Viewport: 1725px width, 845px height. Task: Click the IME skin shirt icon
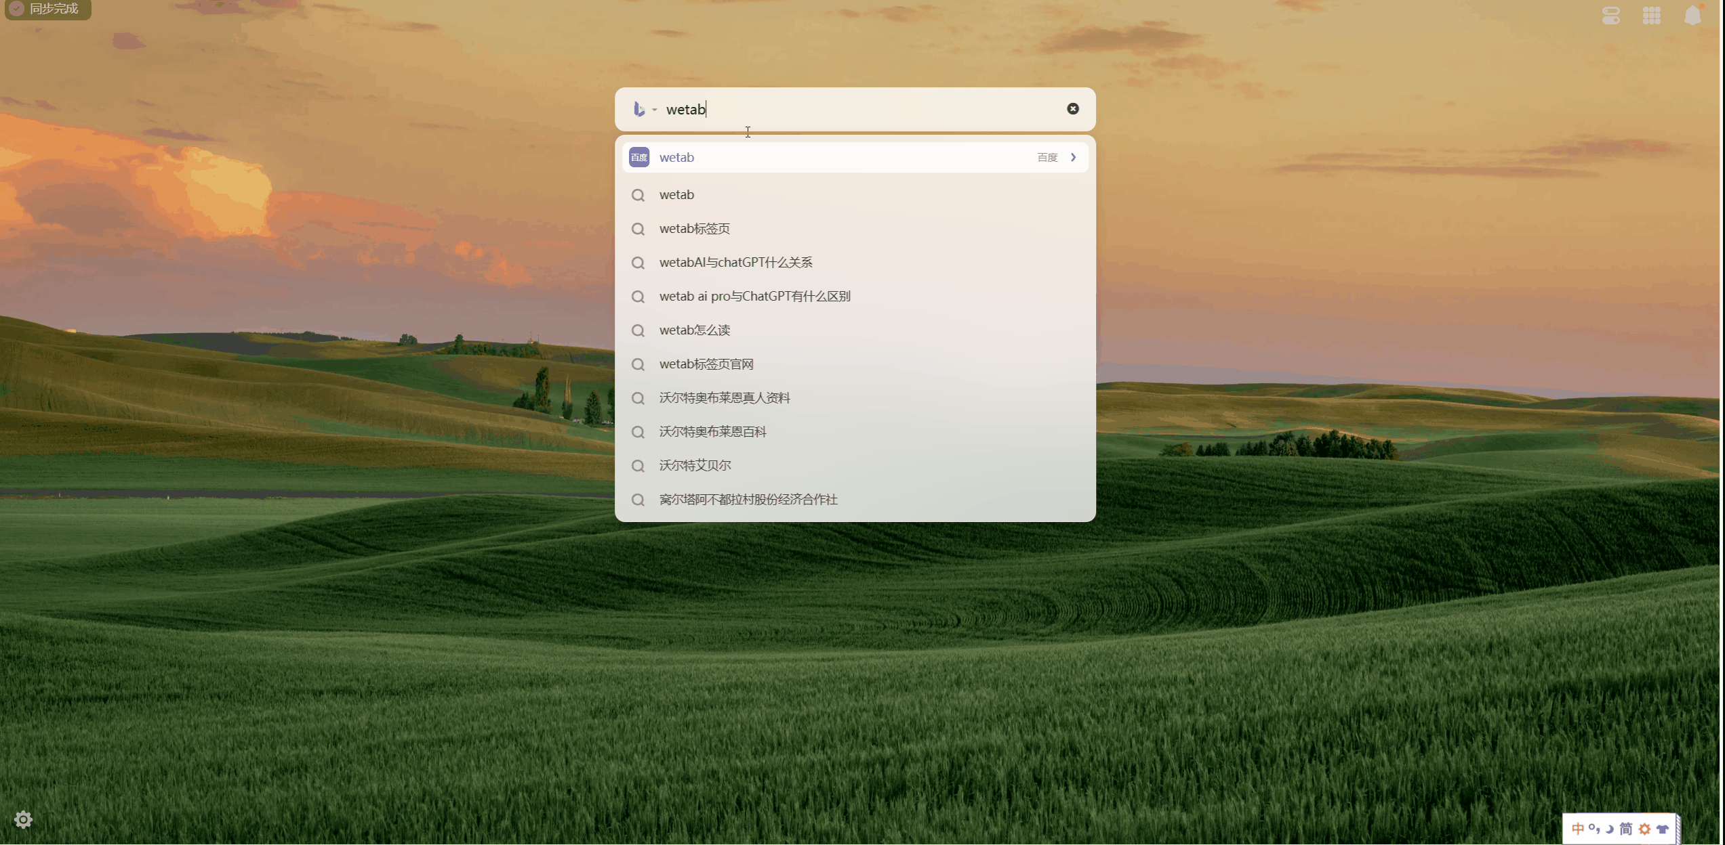(1662, 829)
